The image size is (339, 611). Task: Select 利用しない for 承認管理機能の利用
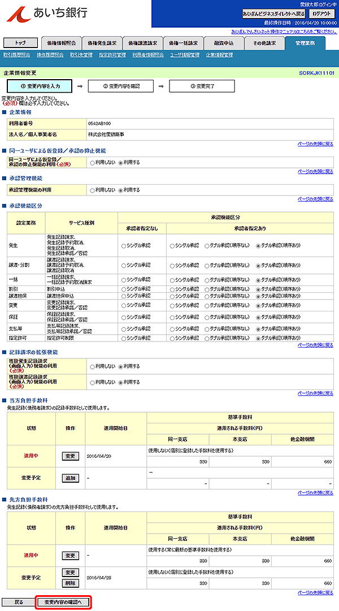click(x=92, y=190)
